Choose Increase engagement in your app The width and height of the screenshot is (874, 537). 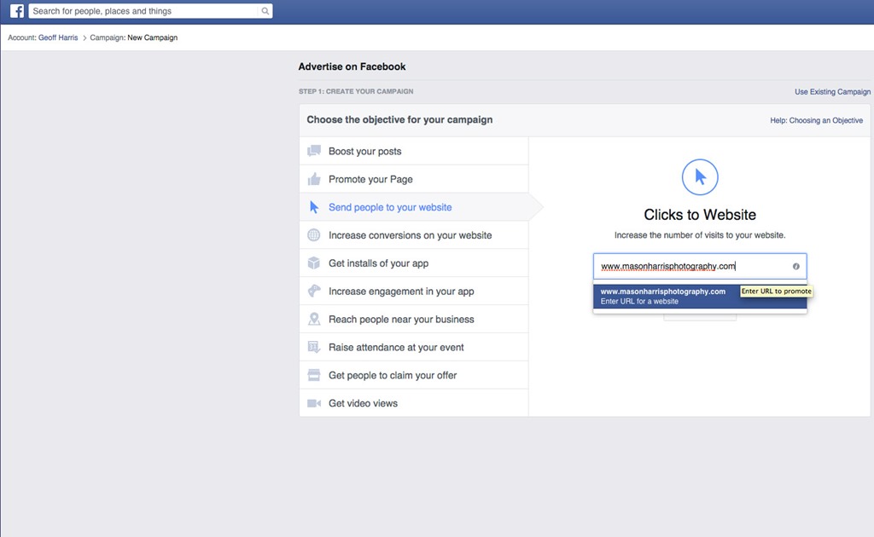(x=401, y=292)
